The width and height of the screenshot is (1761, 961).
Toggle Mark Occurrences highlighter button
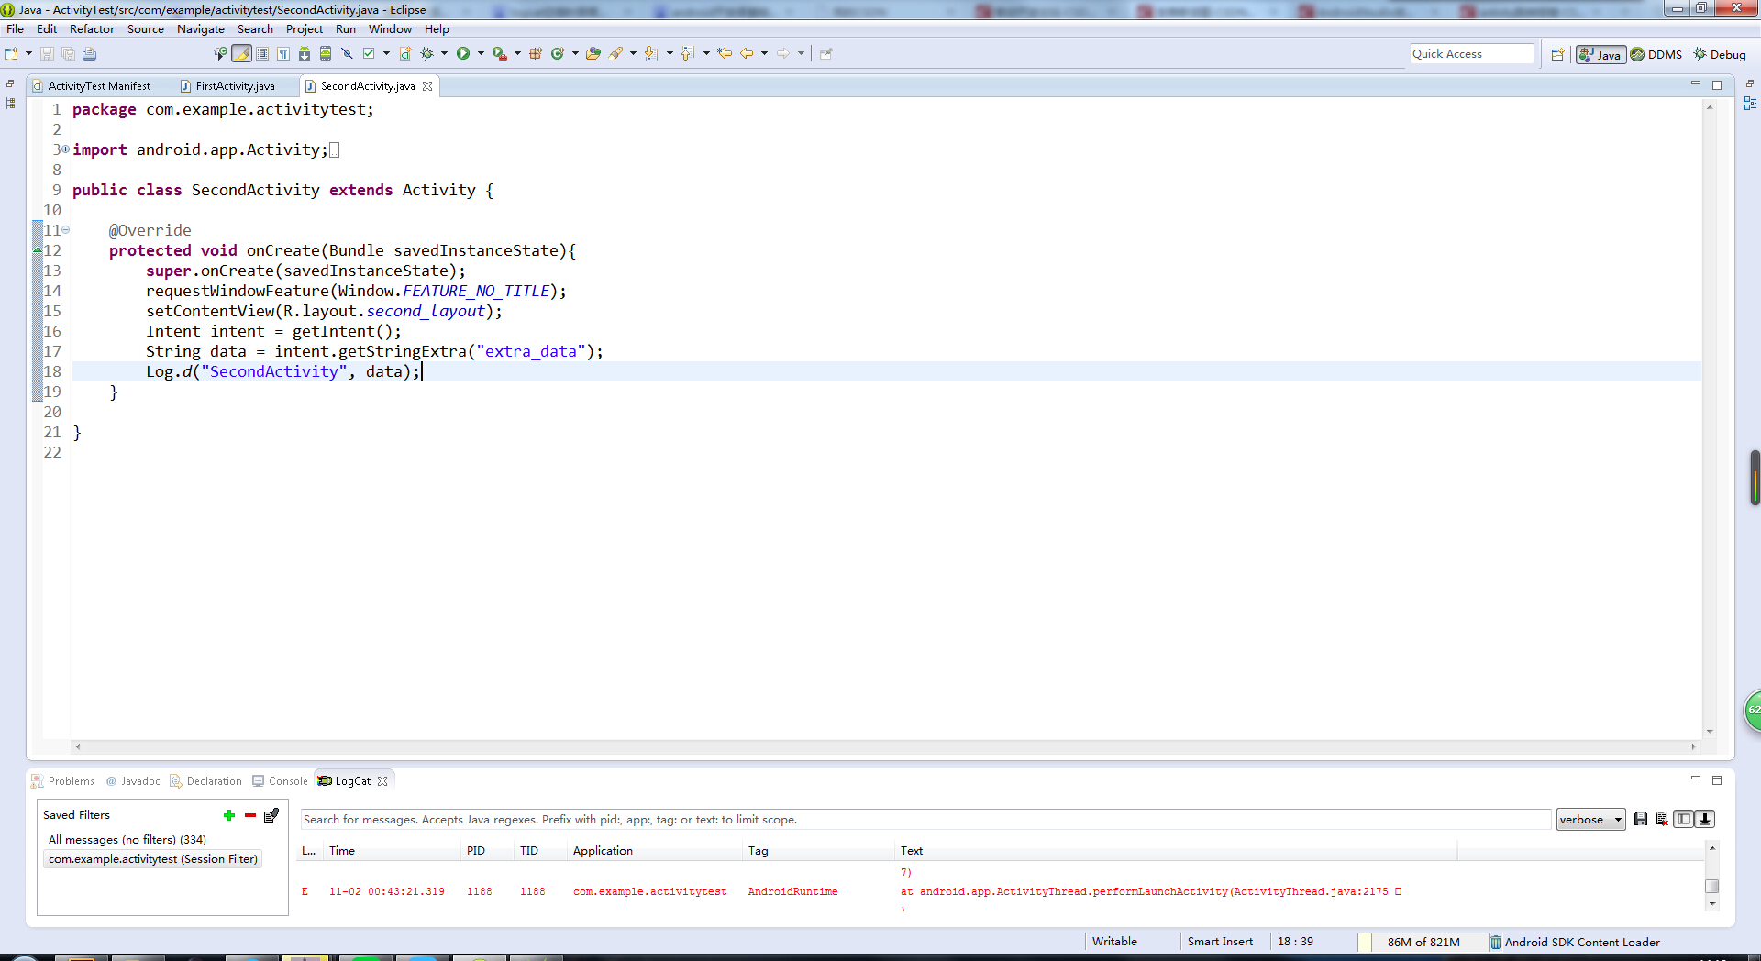242,54
